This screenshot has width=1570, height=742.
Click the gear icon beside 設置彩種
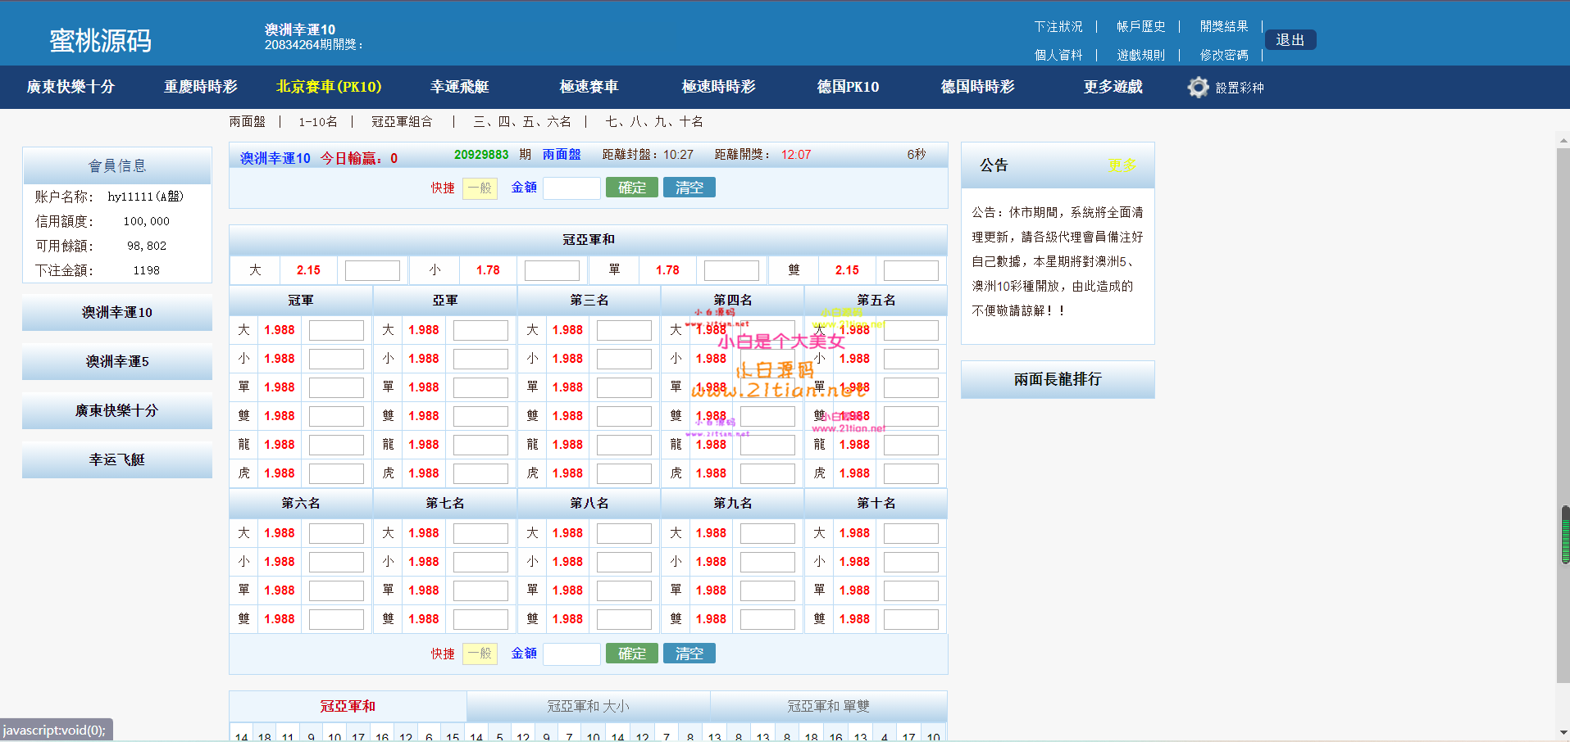pos(1198,88)
